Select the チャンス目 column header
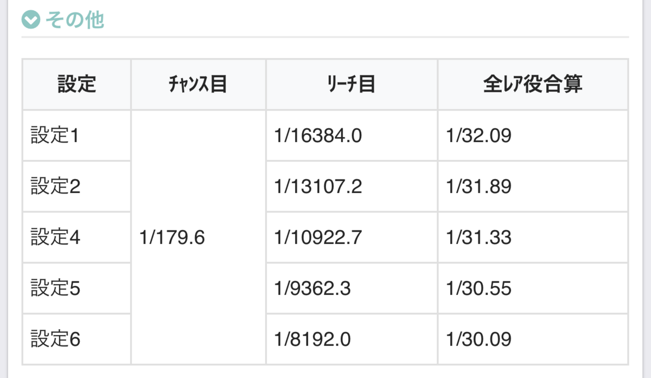The image size is (651, 378). tap(199, 85)
